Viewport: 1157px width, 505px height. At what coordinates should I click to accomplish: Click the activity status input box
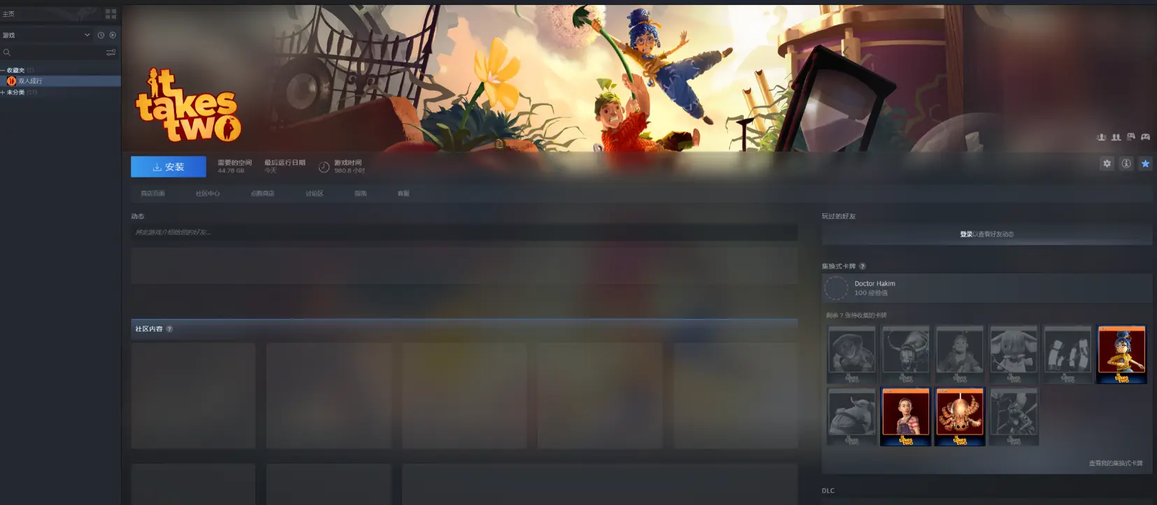point(464,232)
